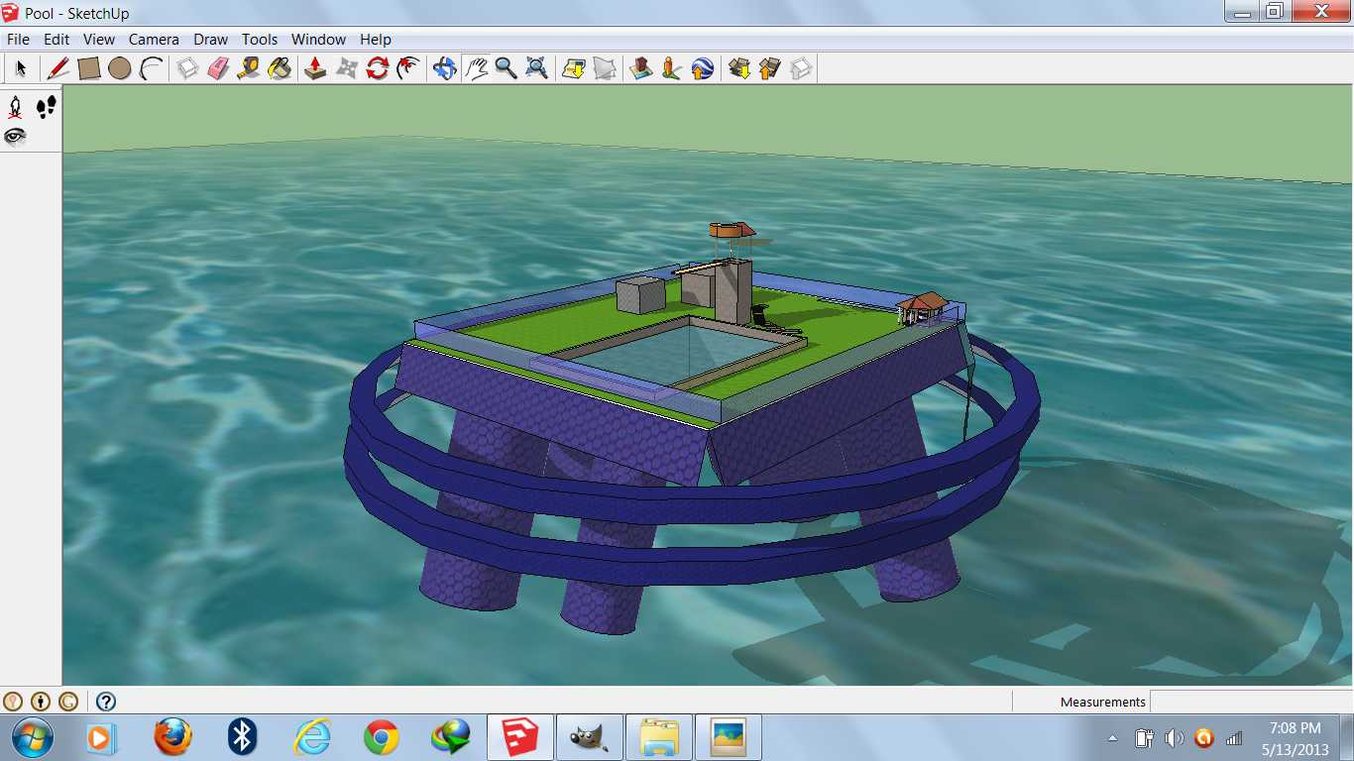Click the geo-location status bar icon

12,702
